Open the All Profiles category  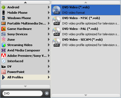click(x=25, y=77)
